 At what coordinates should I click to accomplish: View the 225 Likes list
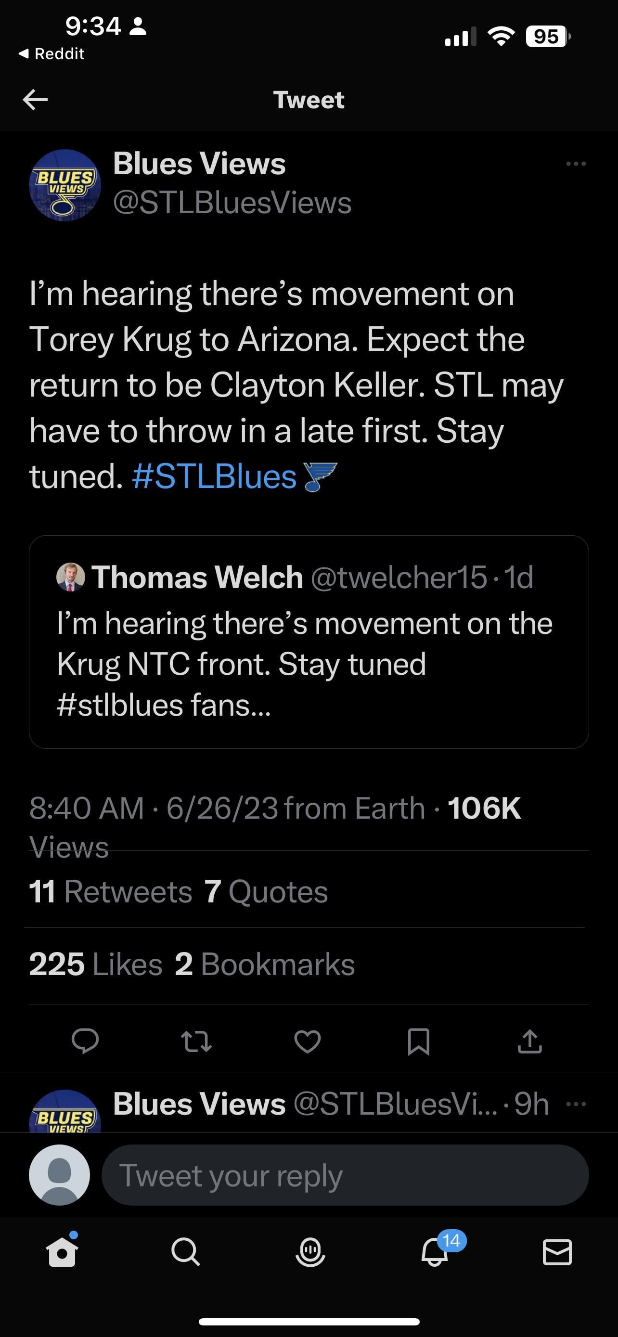[95, 964]
